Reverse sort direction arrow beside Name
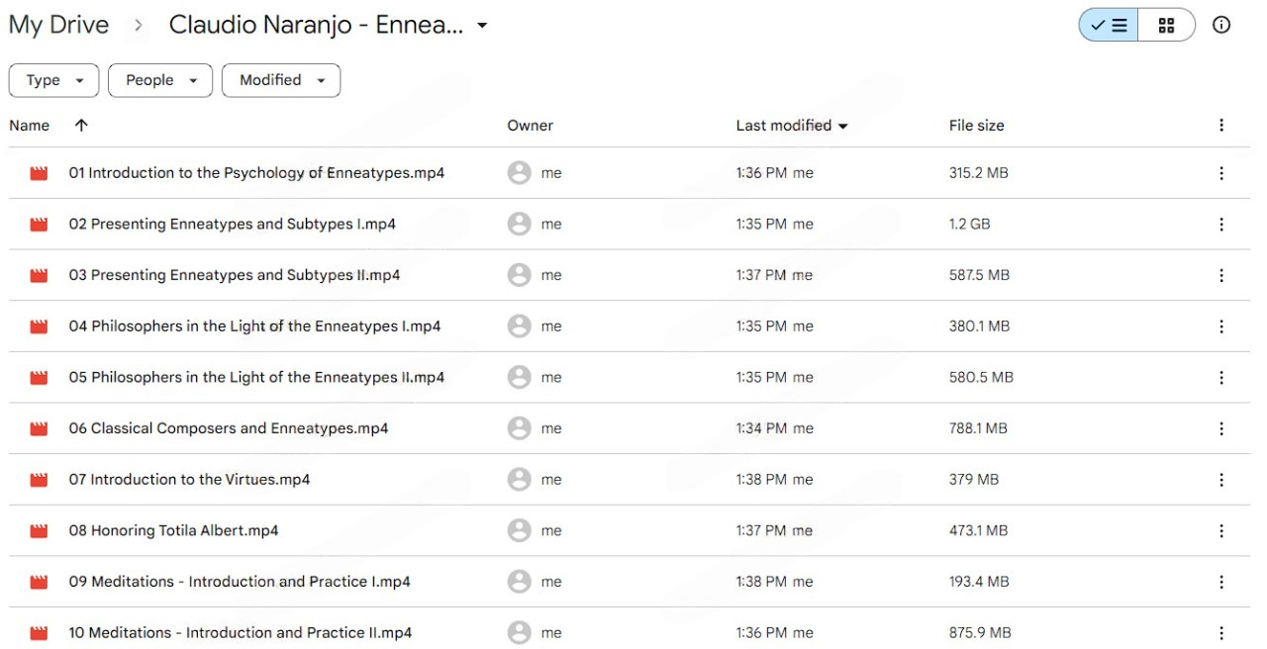Viewport: 1267px width, 649px height. point(81,126)
